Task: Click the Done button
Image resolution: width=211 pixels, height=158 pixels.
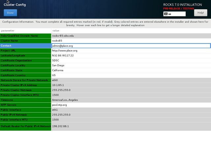Action: point(10,13)
